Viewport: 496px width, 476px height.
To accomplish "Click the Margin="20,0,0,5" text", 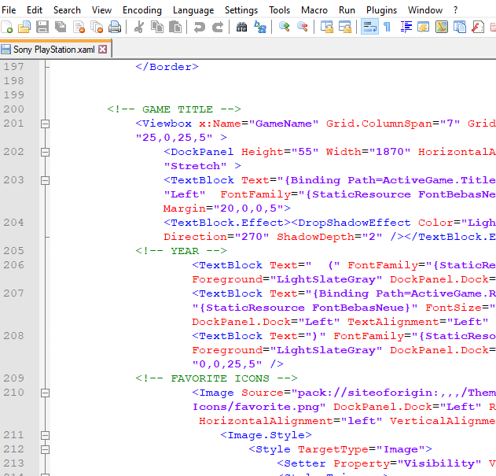I will tap(223, 208).
